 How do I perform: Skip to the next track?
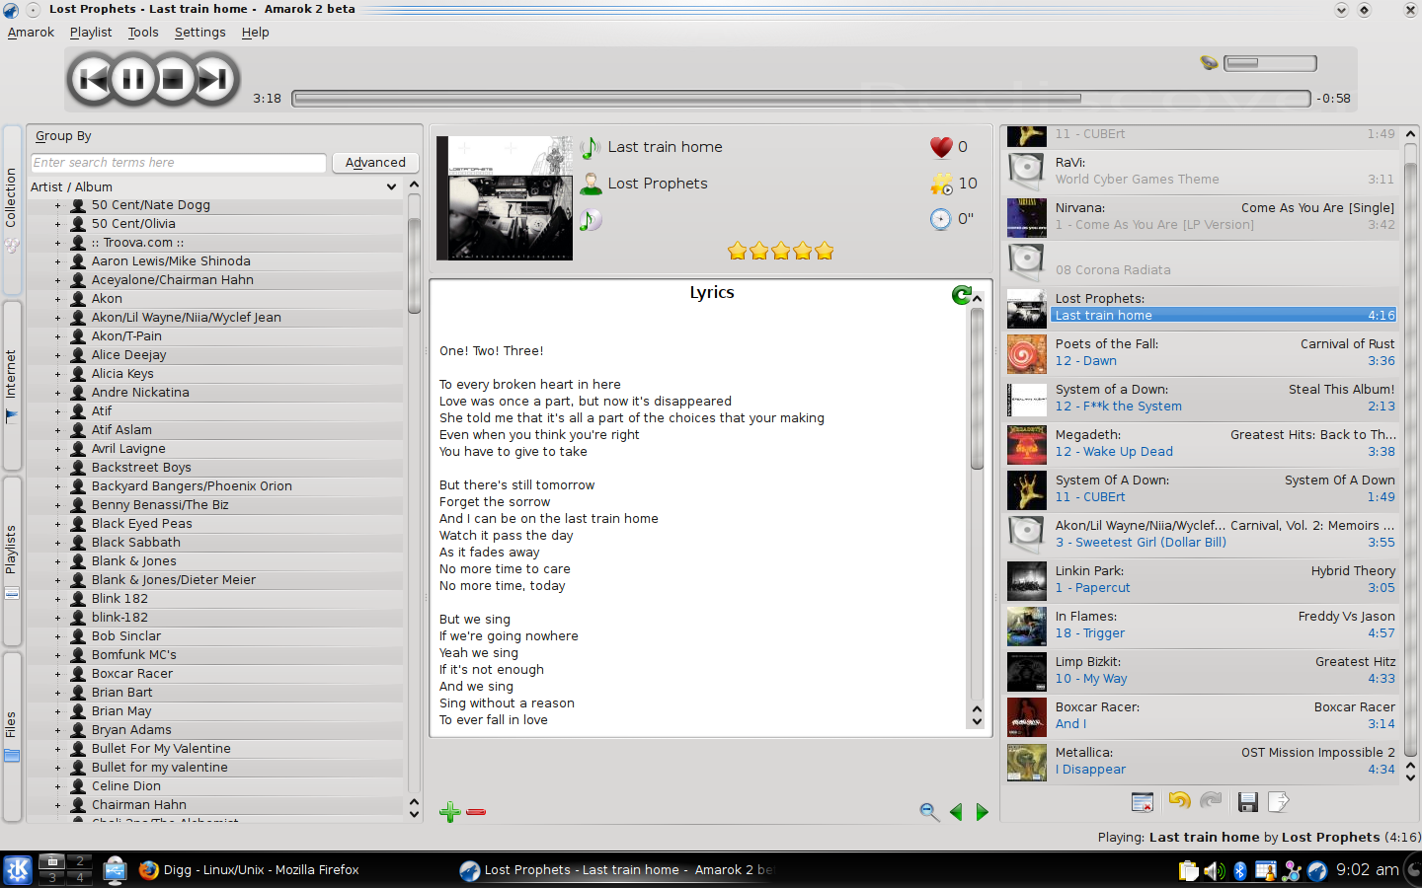point(214,79)
